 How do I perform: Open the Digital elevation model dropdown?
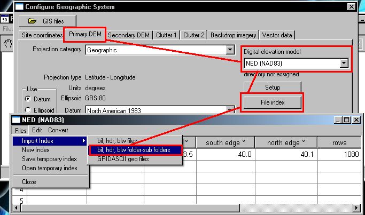(344, 63)
